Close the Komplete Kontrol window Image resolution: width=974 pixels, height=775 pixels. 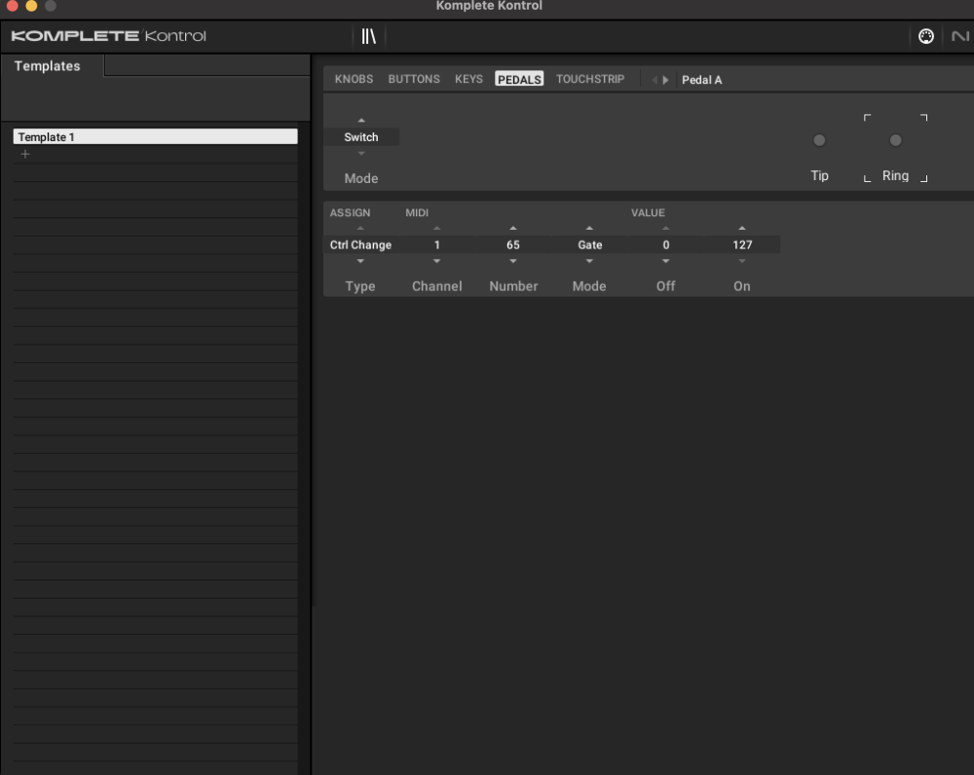pyautogui.click(x=12, y=6)
